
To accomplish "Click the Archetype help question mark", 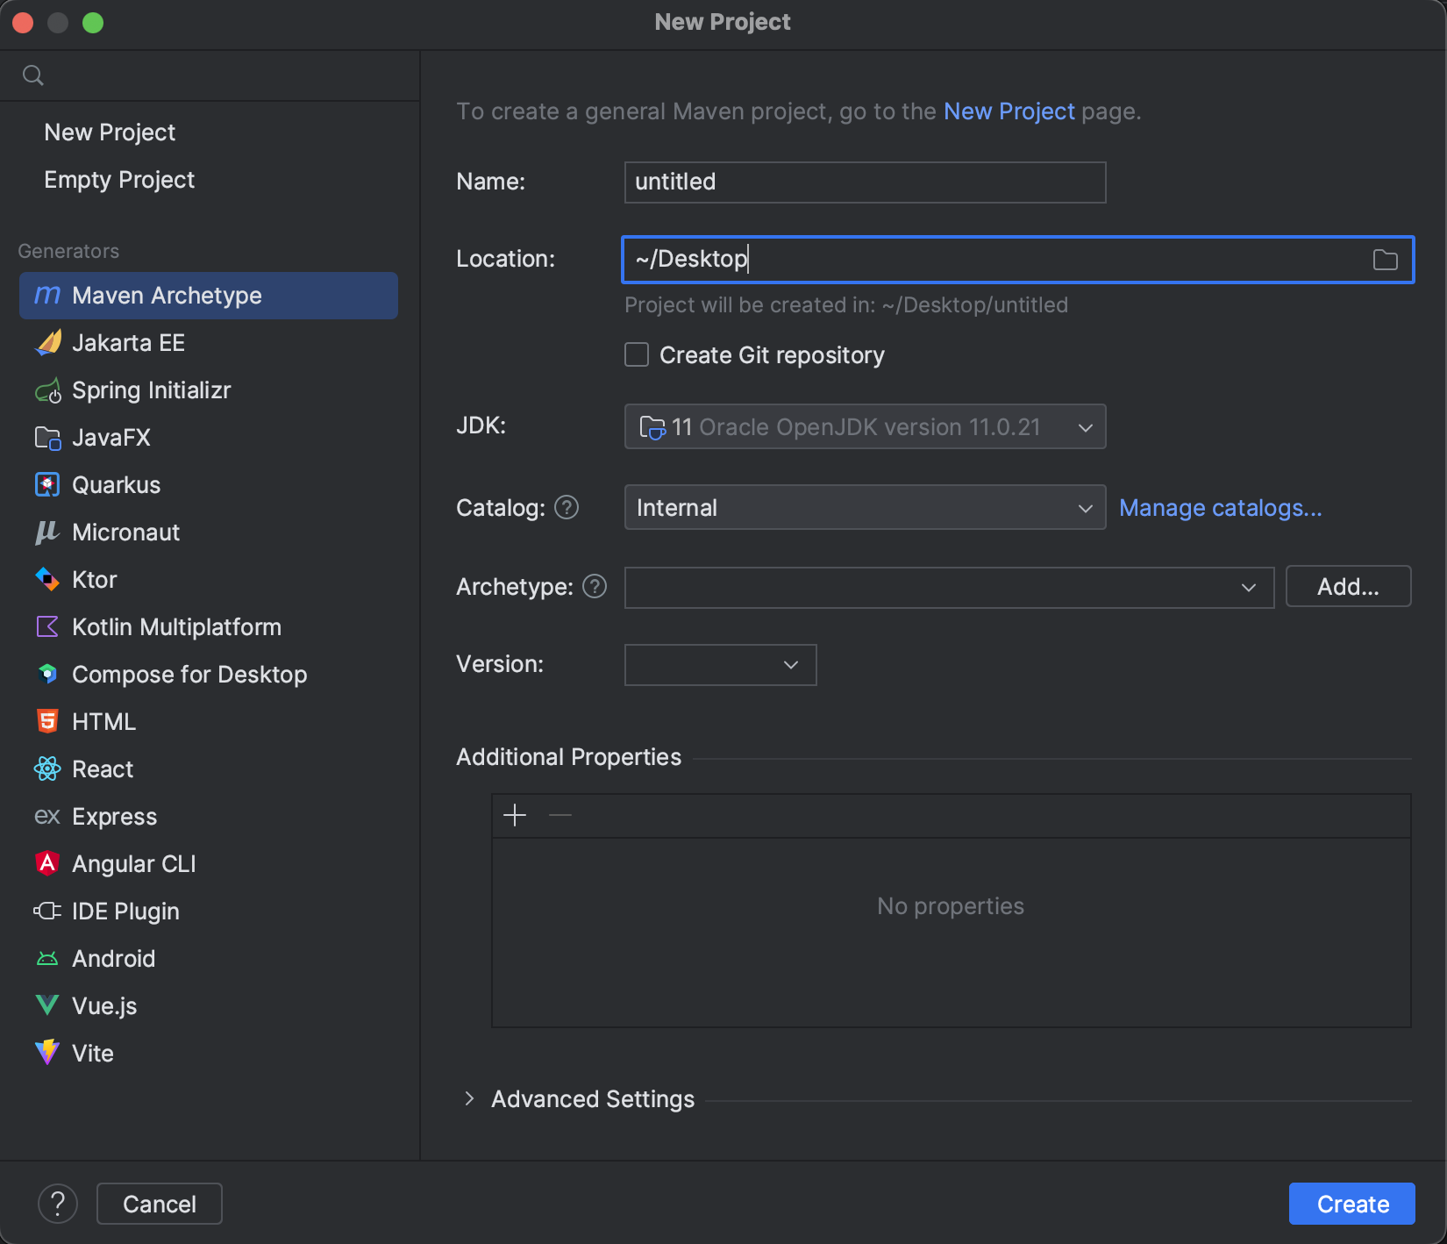I will (595, 587).
